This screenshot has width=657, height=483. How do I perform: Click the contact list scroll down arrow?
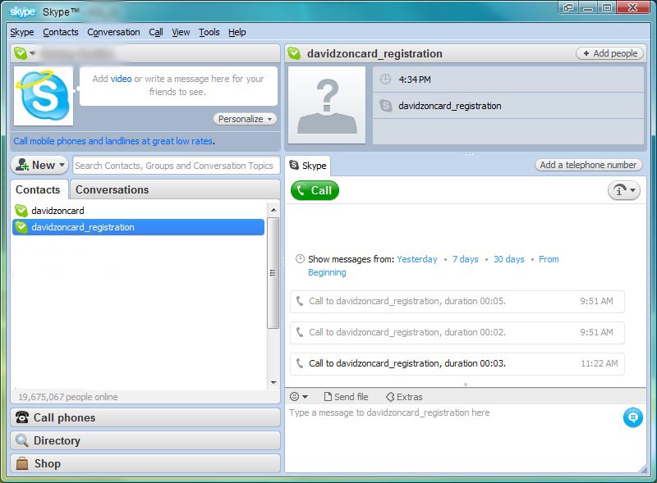pyautogui.click(x=273, y=383)
